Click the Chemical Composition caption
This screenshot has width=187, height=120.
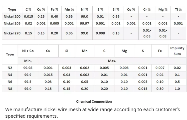tap(94, 101)
